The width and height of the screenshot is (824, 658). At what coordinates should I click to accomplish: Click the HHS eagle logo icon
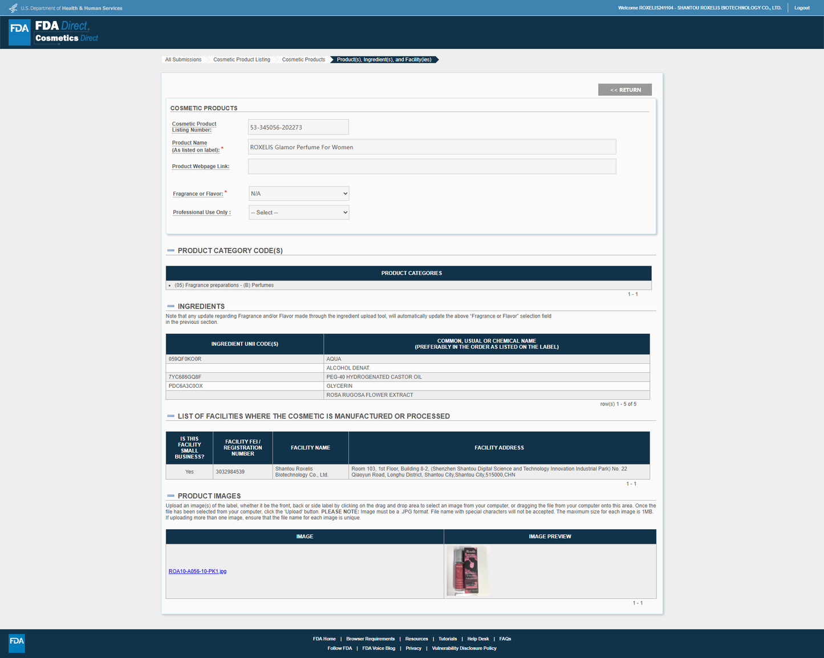point(13,8)
